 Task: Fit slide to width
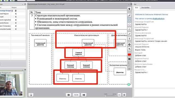pos(119,95)
